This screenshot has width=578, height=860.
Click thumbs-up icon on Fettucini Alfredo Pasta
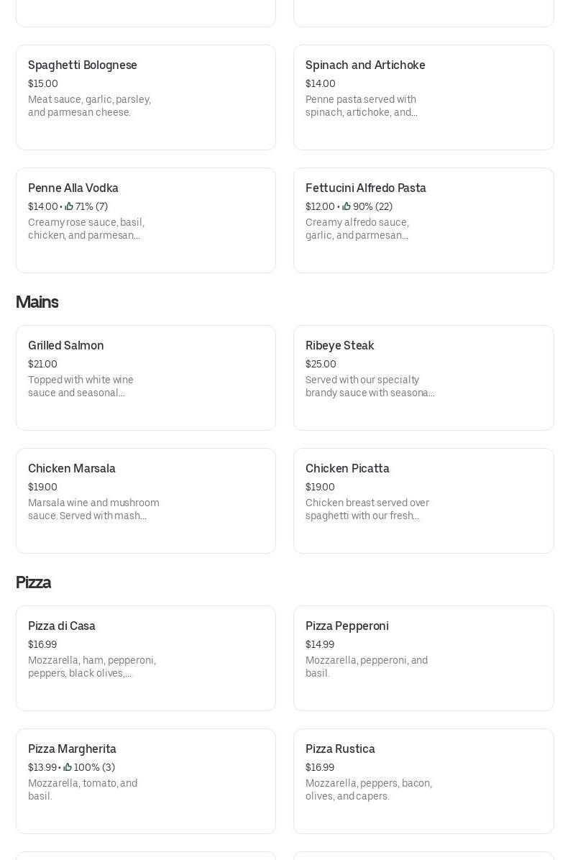[x=347, y=207]
